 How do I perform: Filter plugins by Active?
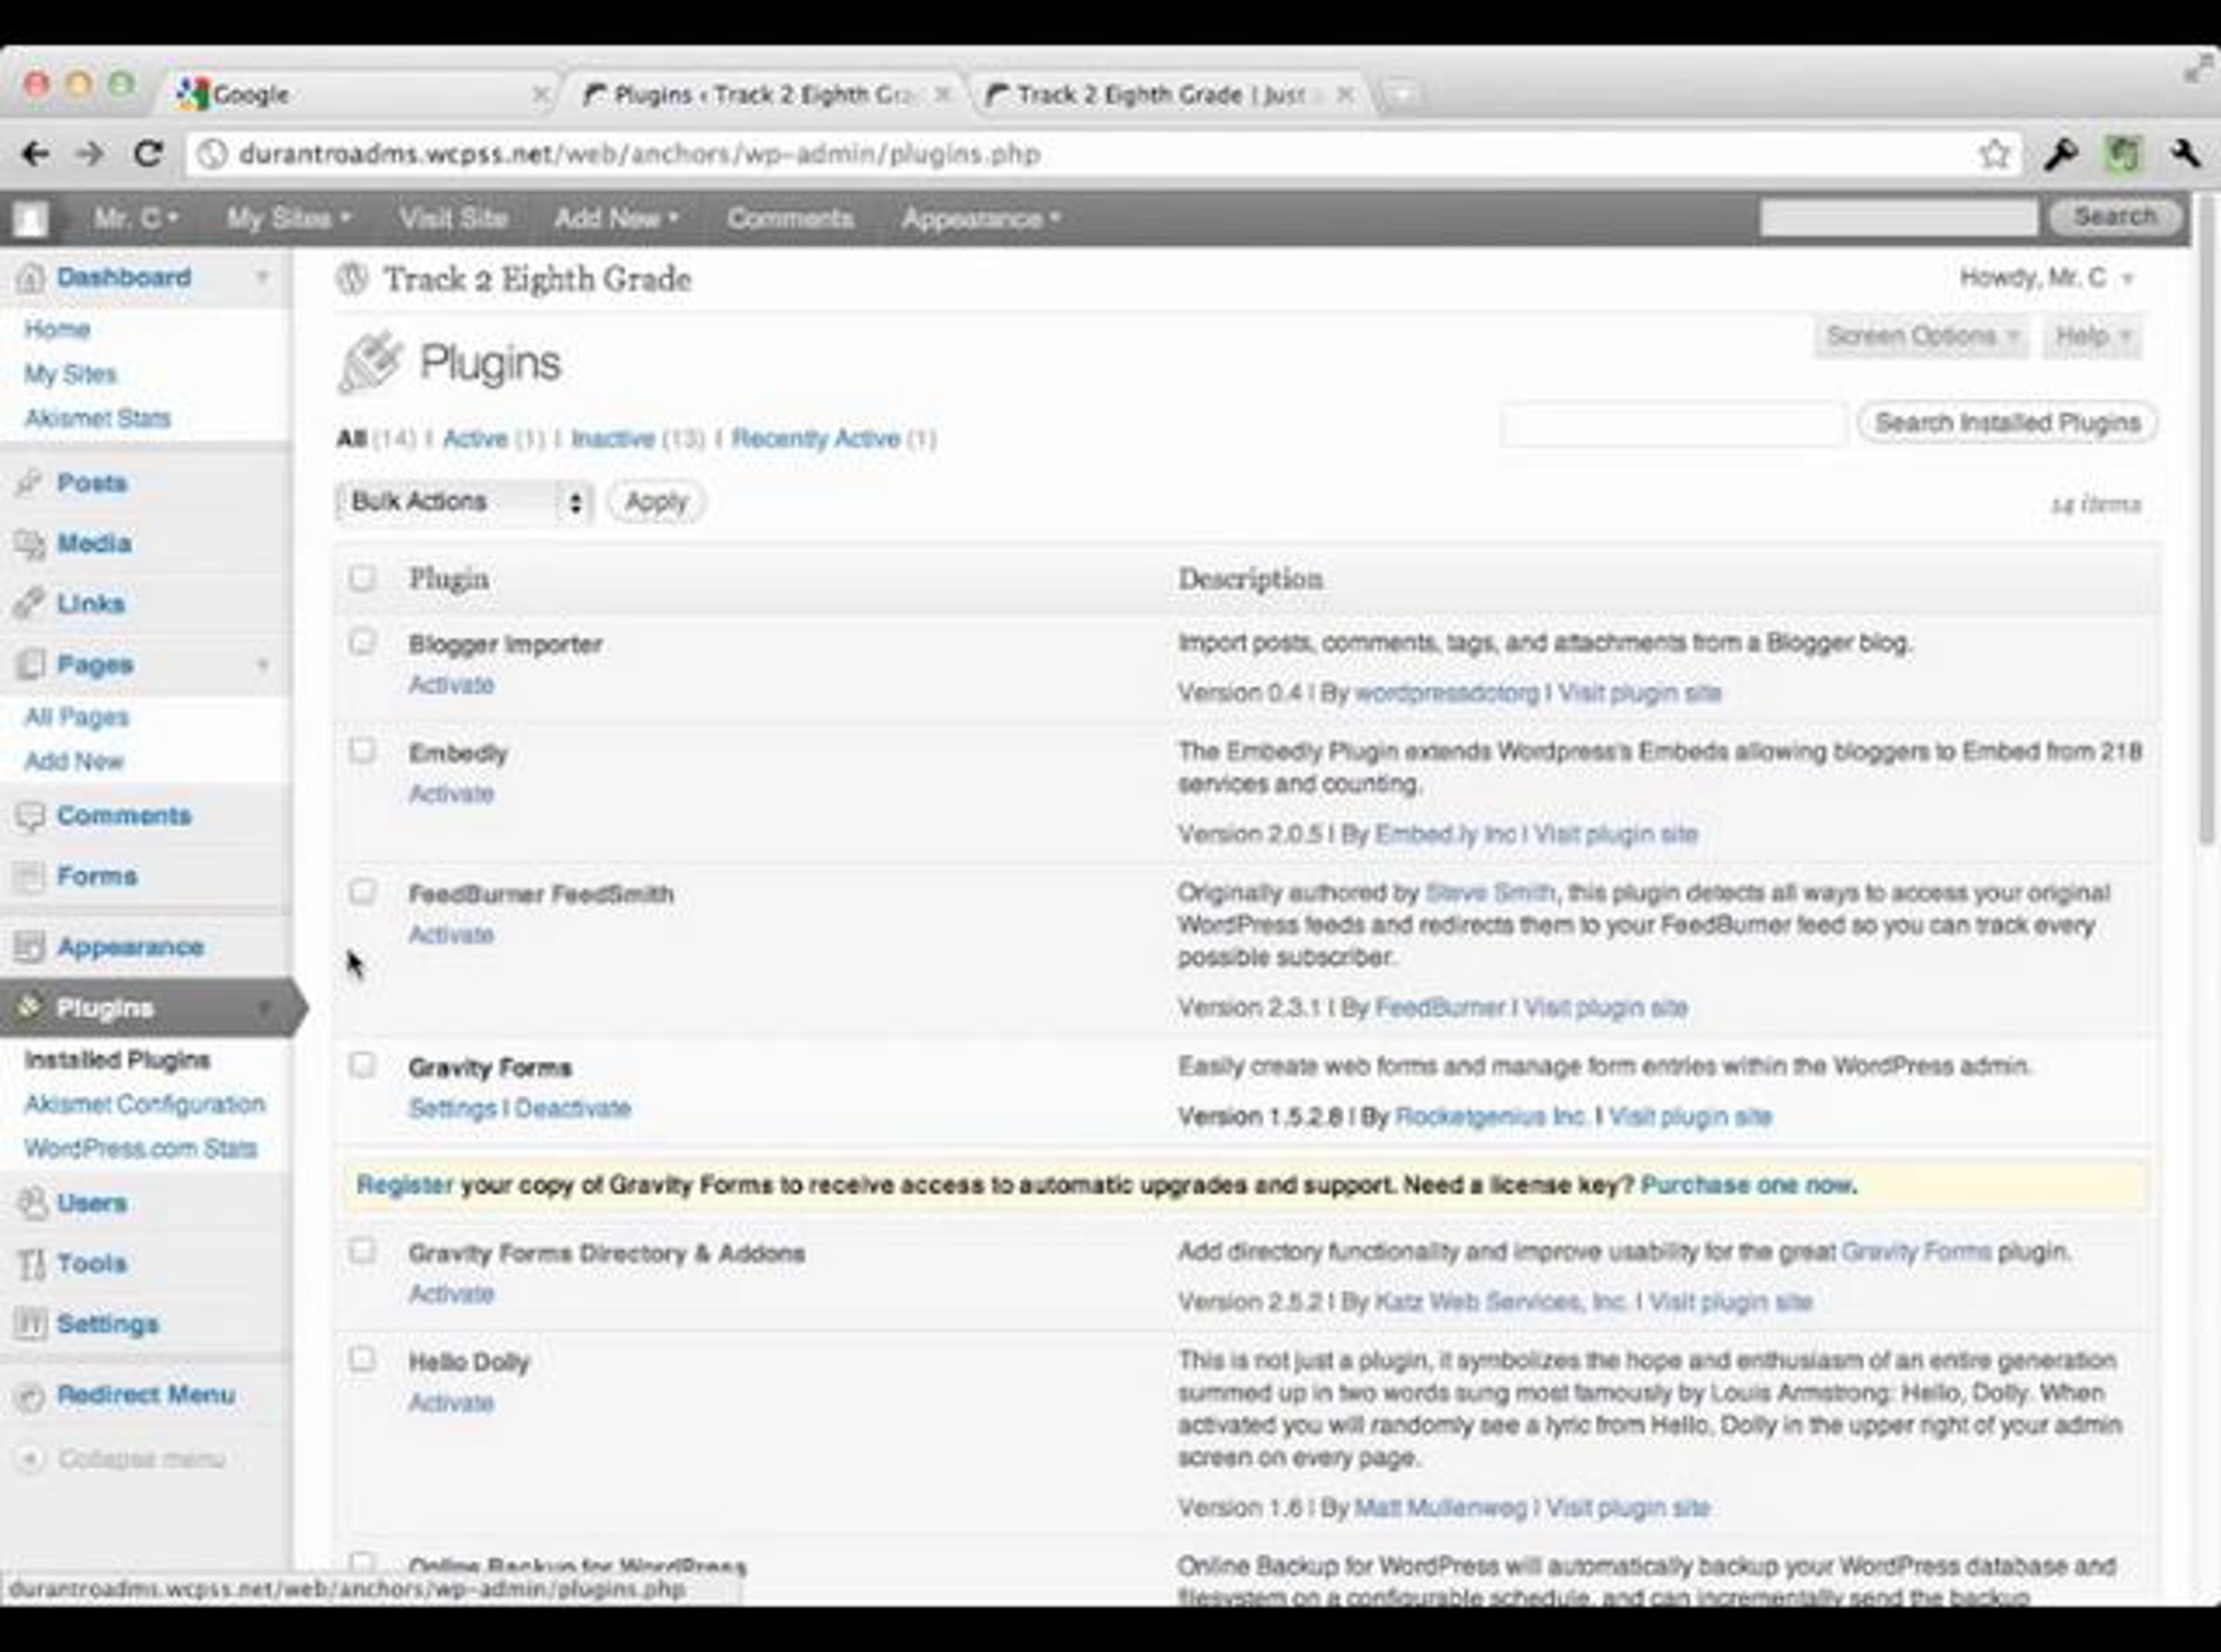(x=475, y=439)
